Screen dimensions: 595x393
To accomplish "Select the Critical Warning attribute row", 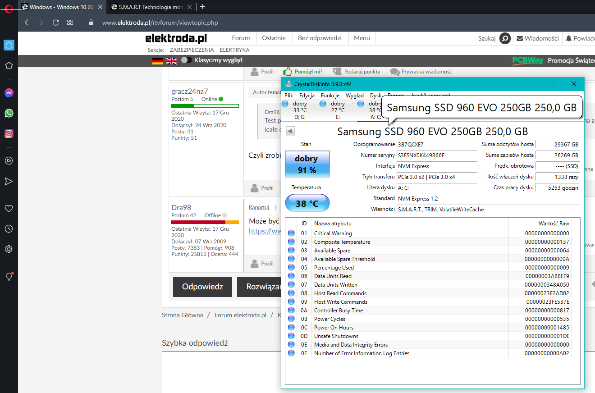I will (429, 233).
